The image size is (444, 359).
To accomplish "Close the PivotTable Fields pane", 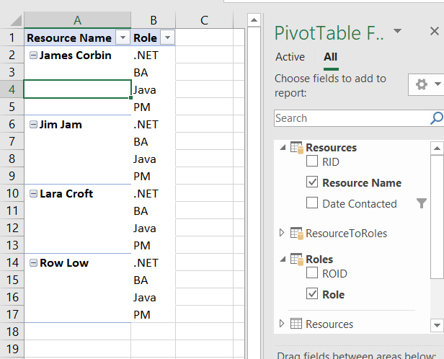I will (x=434, y=32).
